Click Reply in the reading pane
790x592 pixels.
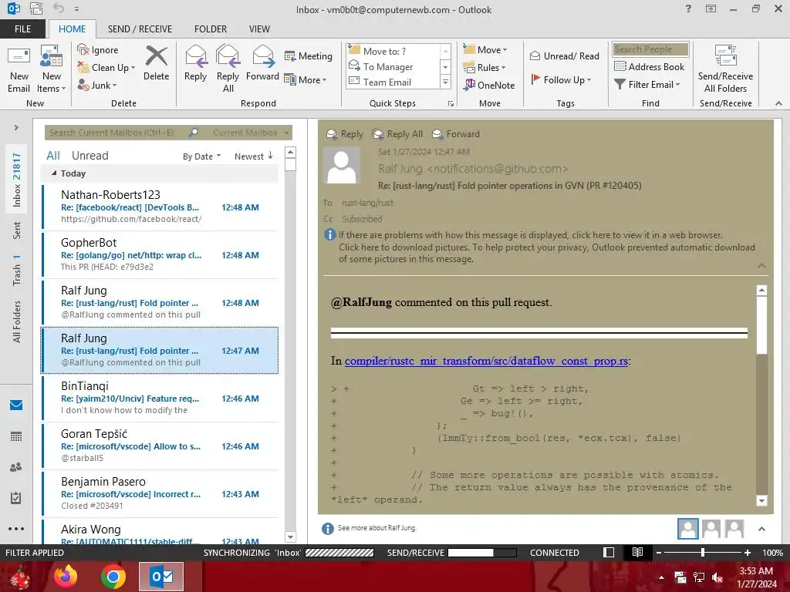coord(345,134)
